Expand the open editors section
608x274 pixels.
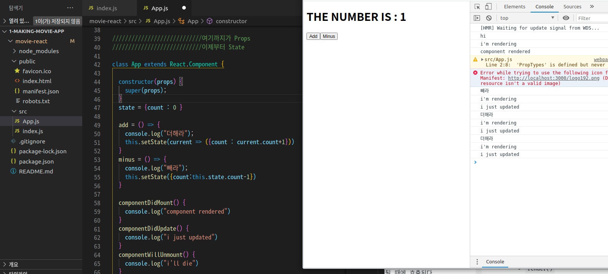point(5,21)
